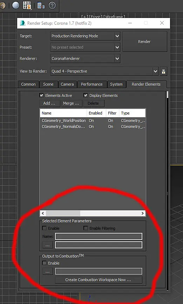Close the Render Setup dialog
The width and height of the screenshot is (183, 304).
(162, 23)
